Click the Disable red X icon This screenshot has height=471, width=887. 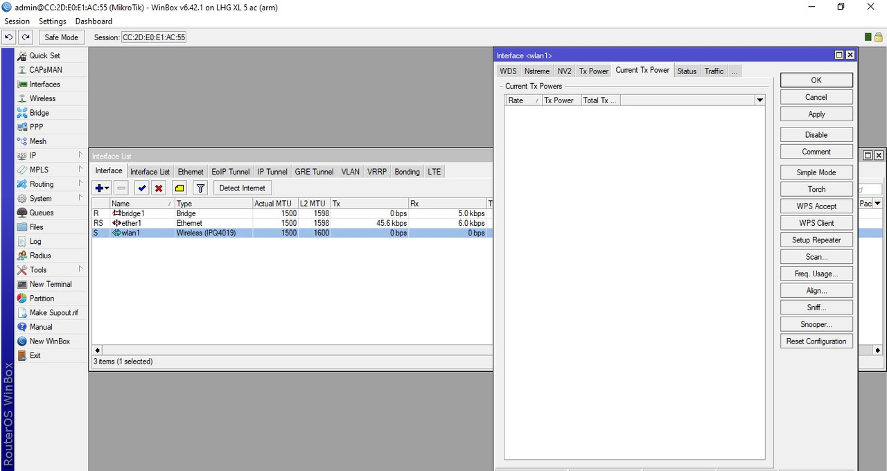tap(159, 188)
